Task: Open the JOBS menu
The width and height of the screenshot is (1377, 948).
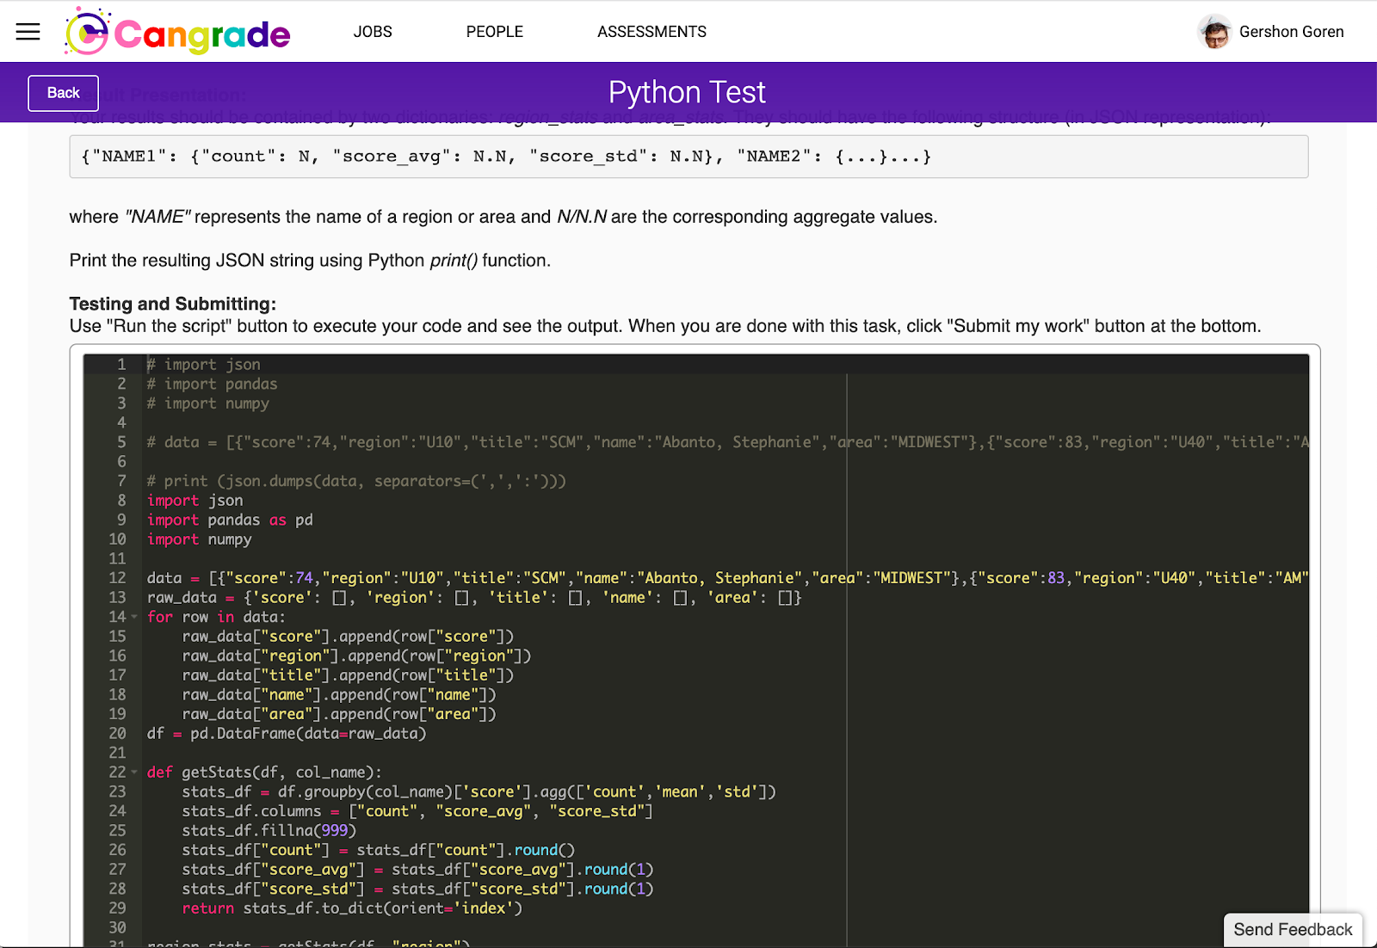Action: tap(373, 32)
